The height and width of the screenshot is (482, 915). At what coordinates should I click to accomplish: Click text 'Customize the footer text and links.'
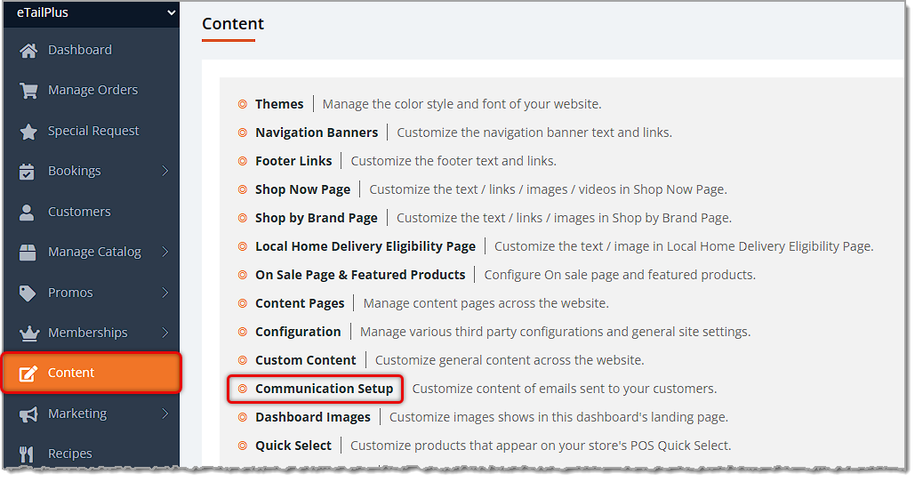(x=453, y=162)
